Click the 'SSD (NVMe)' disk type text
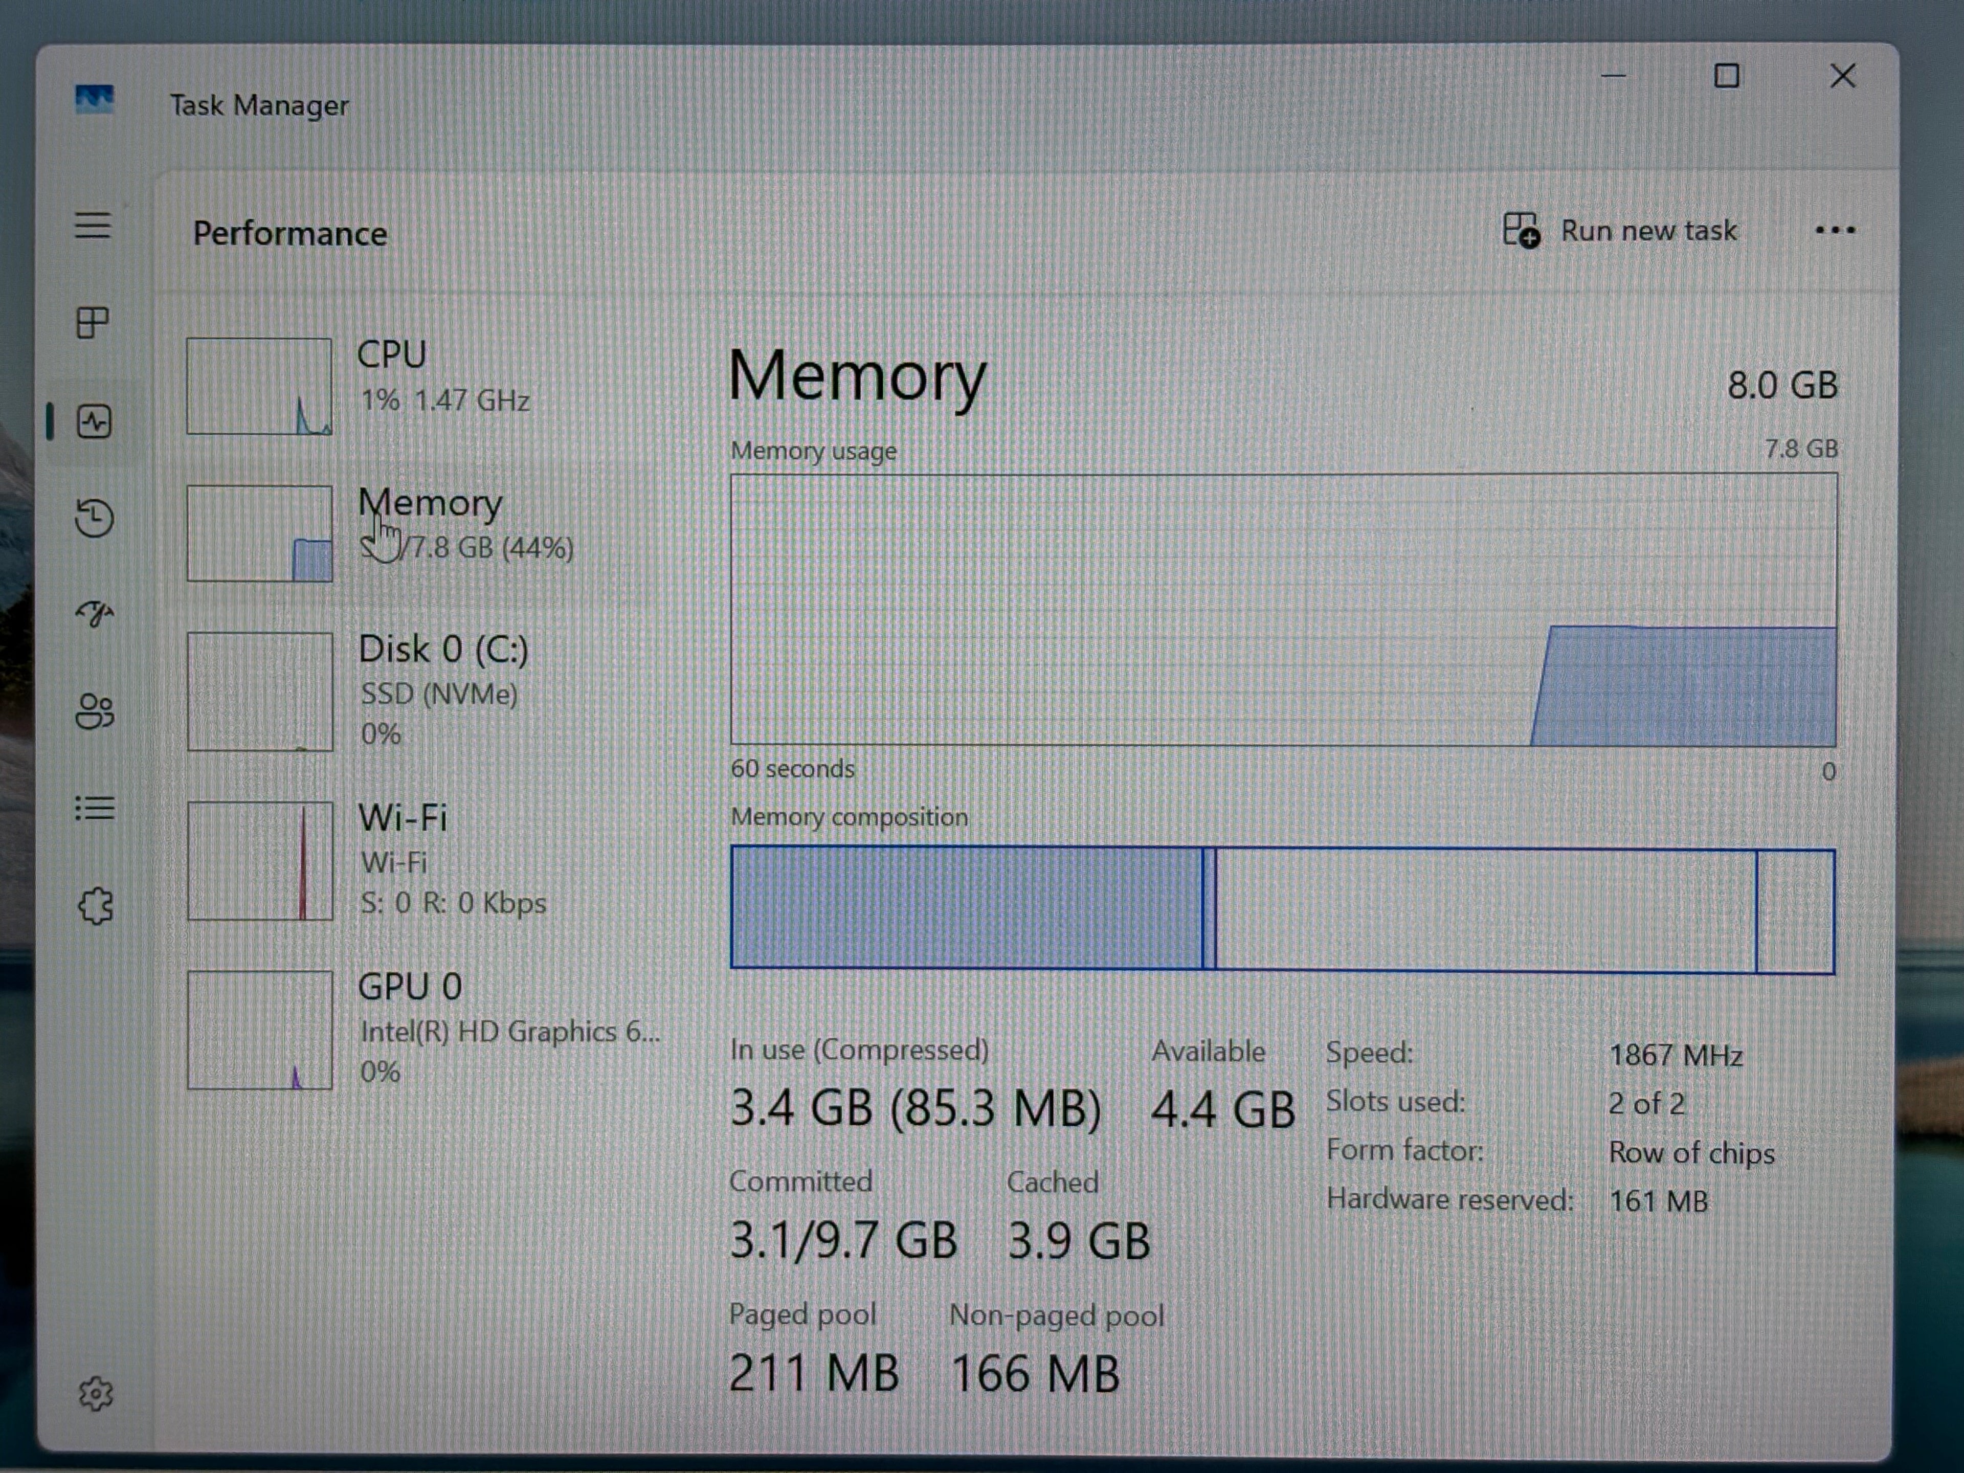The image size is (1964, 1473). pyautogui.click(x=439, y=694)
